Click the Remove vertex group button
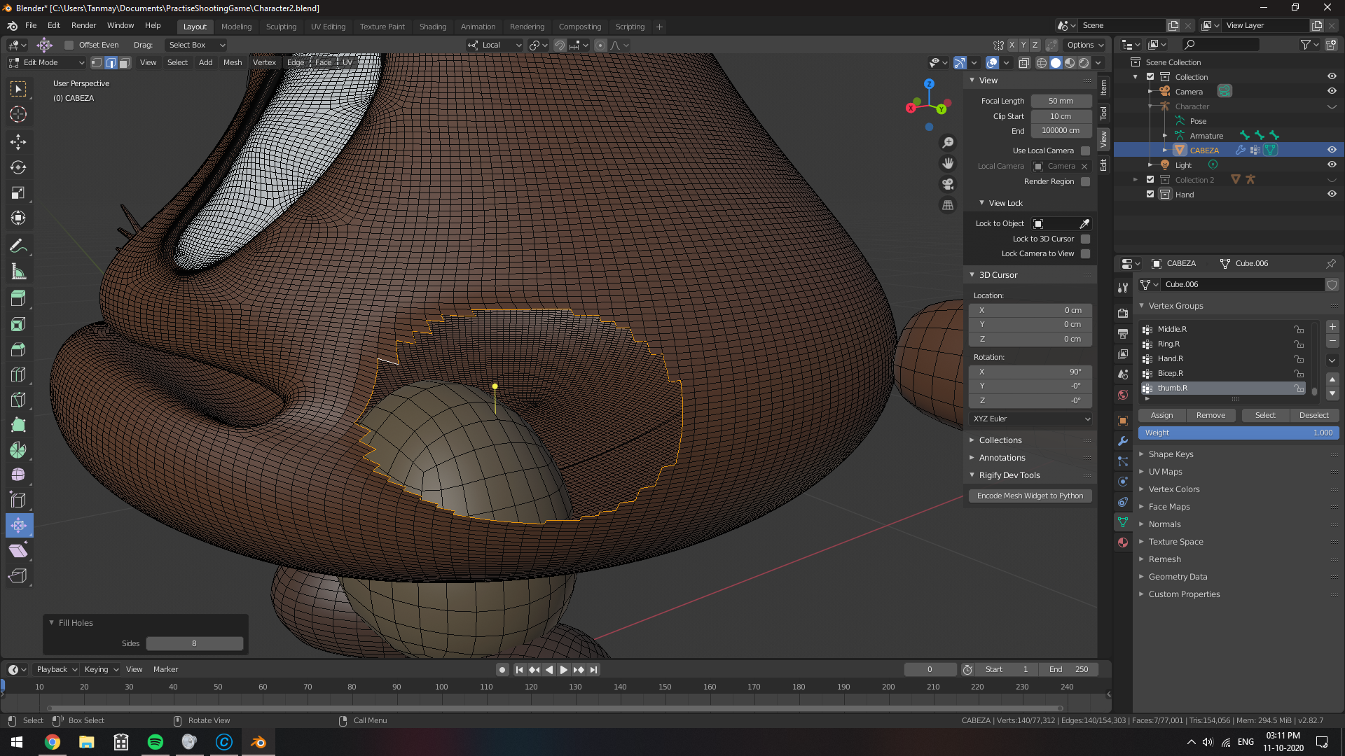The width and height of the screenshot is (1345, 756). click(x=1210, y=416)
